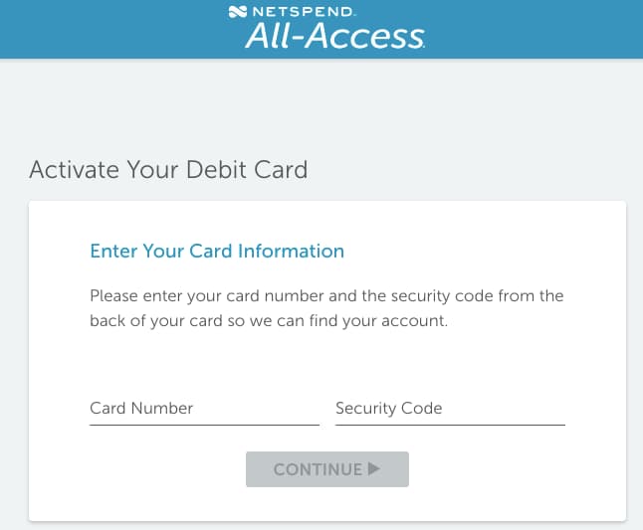This screenshot has height=530, width=643.
Task: Focus the Security Code input field
Action: click(450, 409)
